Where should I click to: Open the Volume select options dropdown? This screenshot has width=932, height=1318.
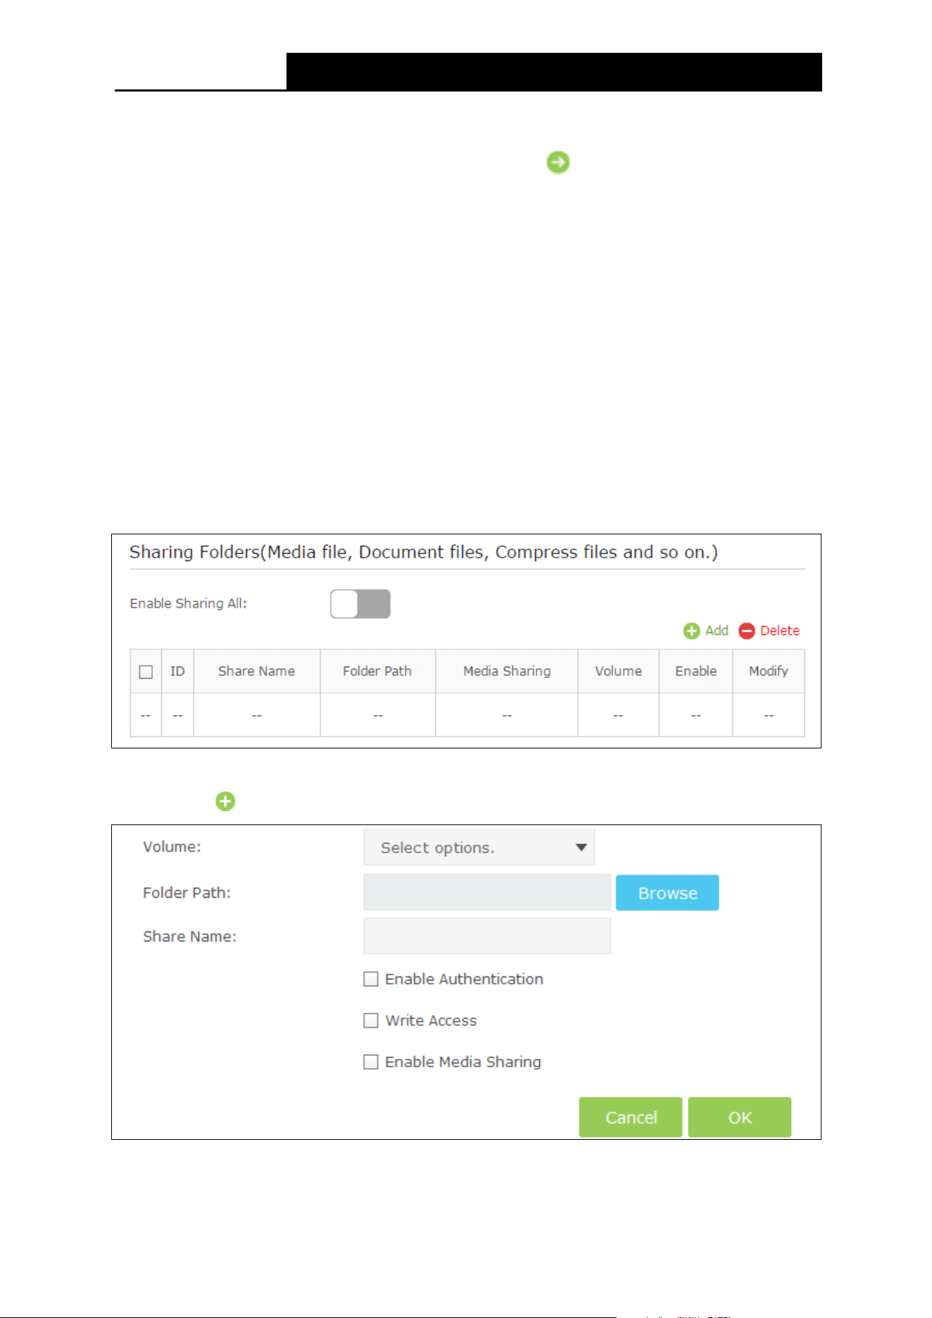479,847
